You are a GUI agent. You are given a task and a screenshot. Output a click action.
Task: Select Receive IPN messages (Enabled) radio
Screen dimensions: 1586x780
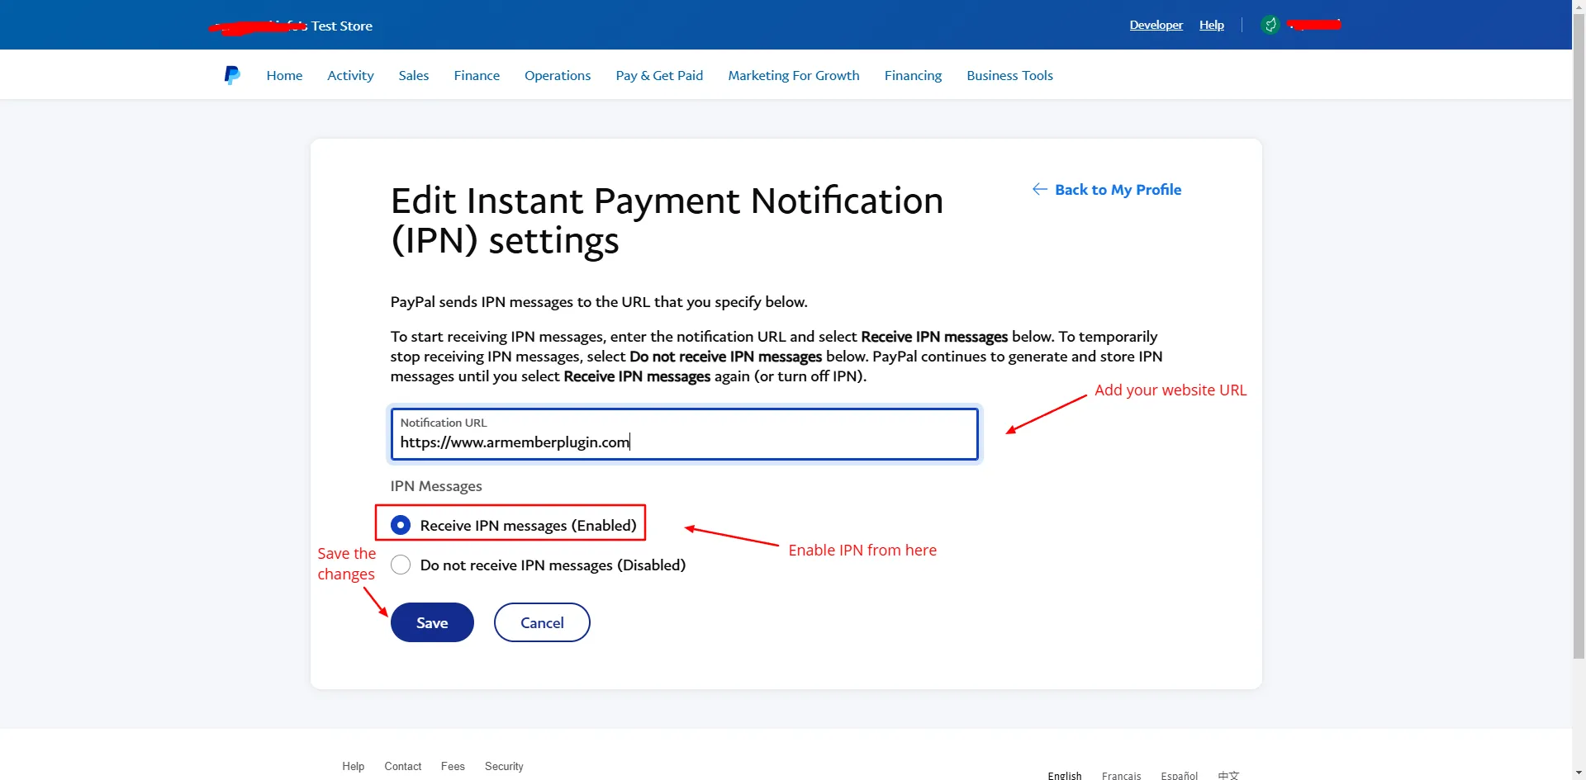tap(401, 525)
